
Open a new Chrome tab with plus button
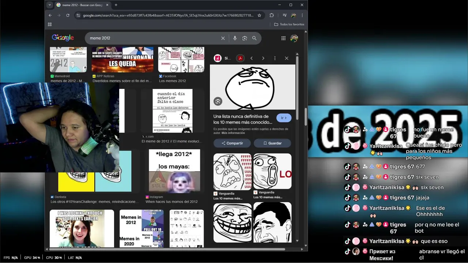[116, 5]
